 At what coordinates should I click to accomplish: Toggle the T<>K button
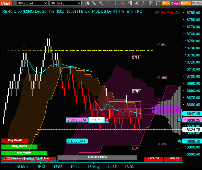[x=166, y=3]
